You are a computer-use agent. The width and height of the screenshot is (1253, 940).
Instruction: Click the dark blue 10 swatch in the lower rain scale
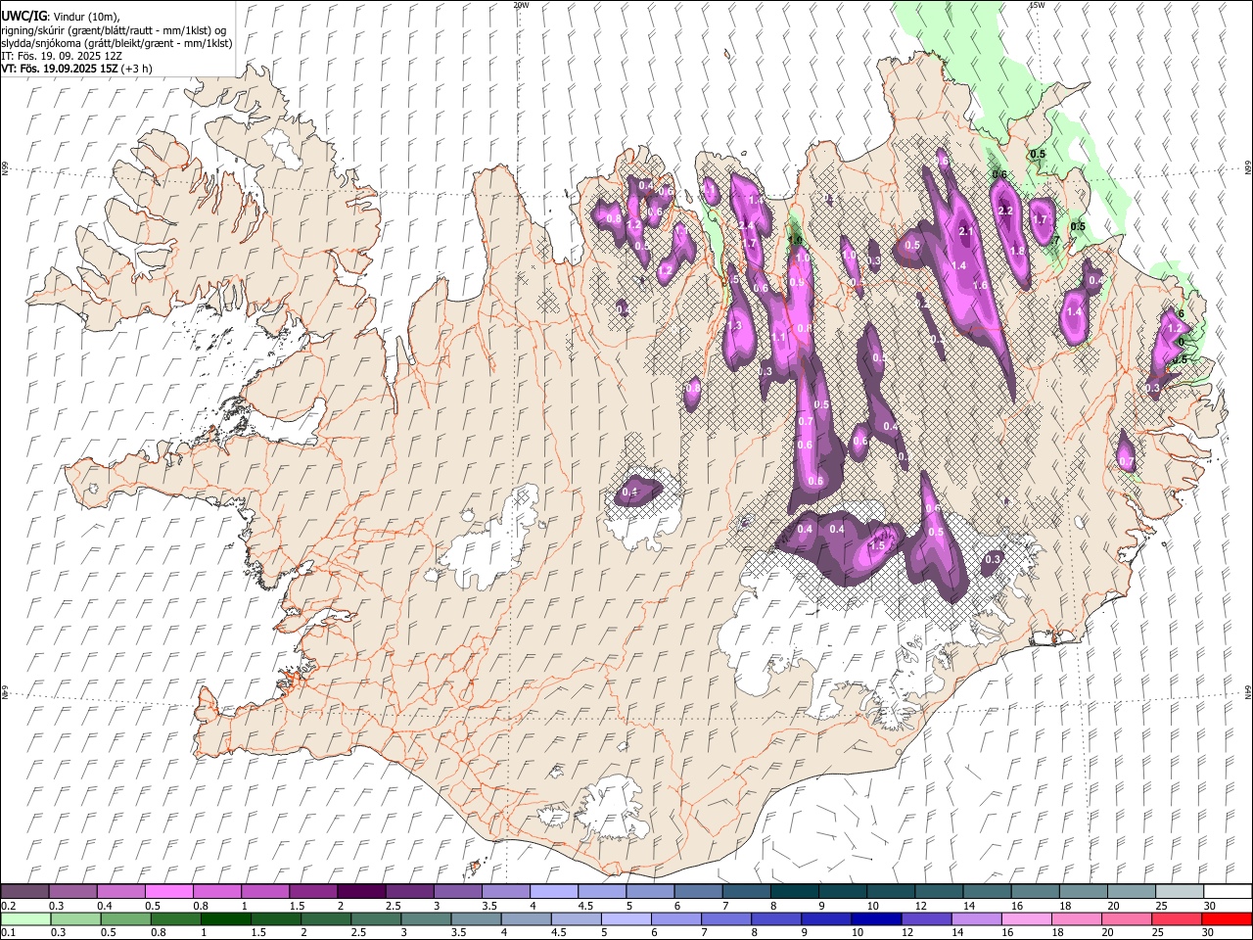pos(875,918)
